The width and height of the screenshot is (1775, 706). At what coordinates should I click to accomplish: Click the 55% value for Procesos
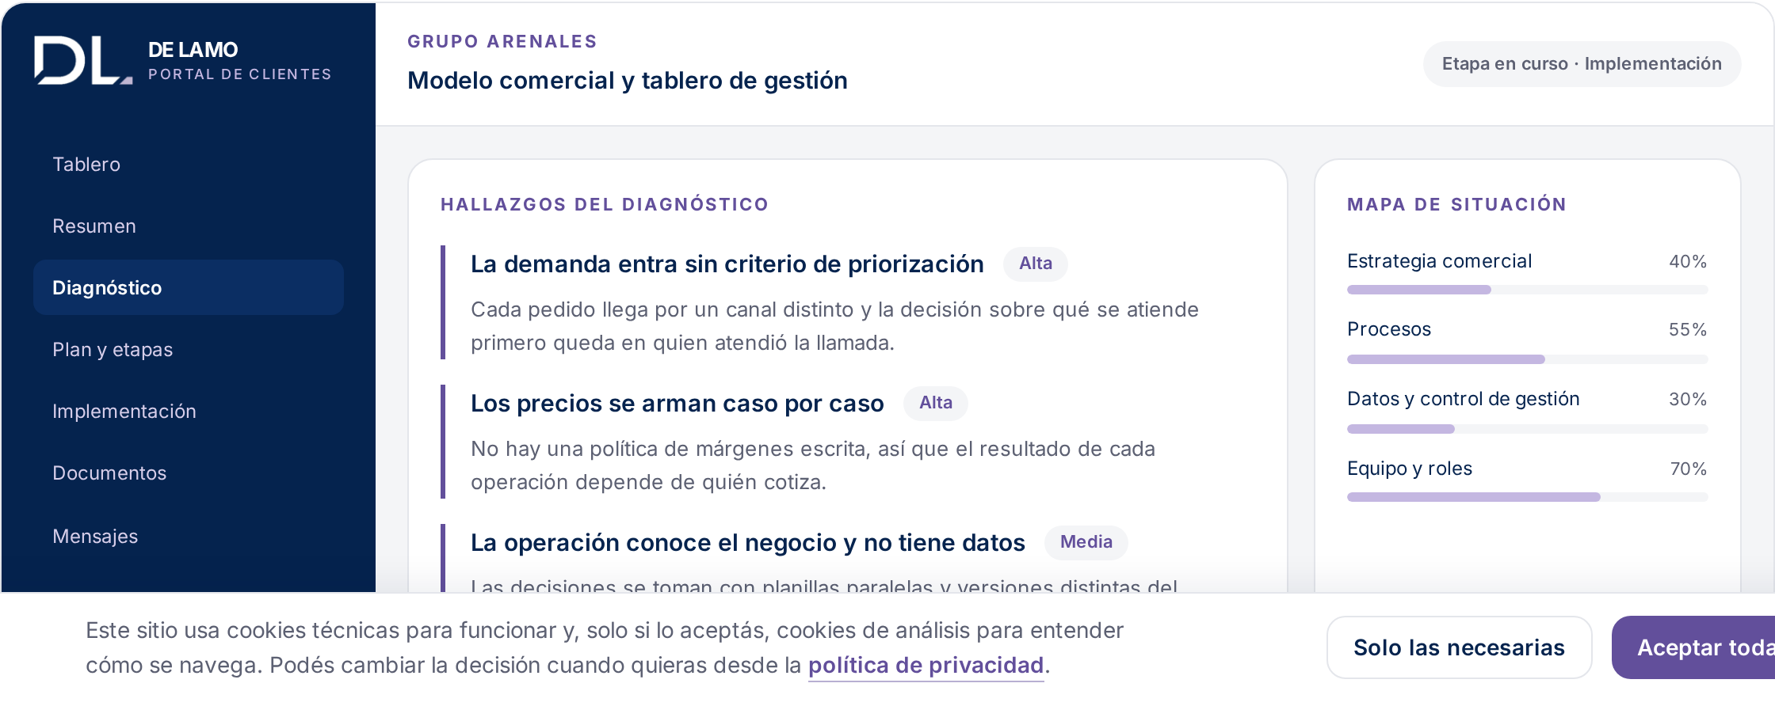pos(1688,329)
